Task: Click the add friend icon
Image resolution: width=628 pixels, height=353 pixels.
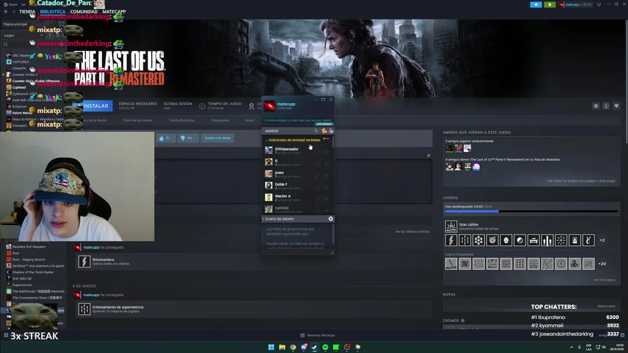Action: pos(331,131)
